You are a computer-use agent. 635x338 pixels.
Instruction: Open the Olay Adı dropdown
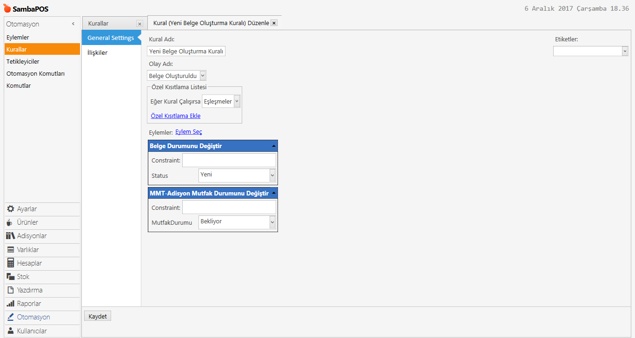coord(202,76)
